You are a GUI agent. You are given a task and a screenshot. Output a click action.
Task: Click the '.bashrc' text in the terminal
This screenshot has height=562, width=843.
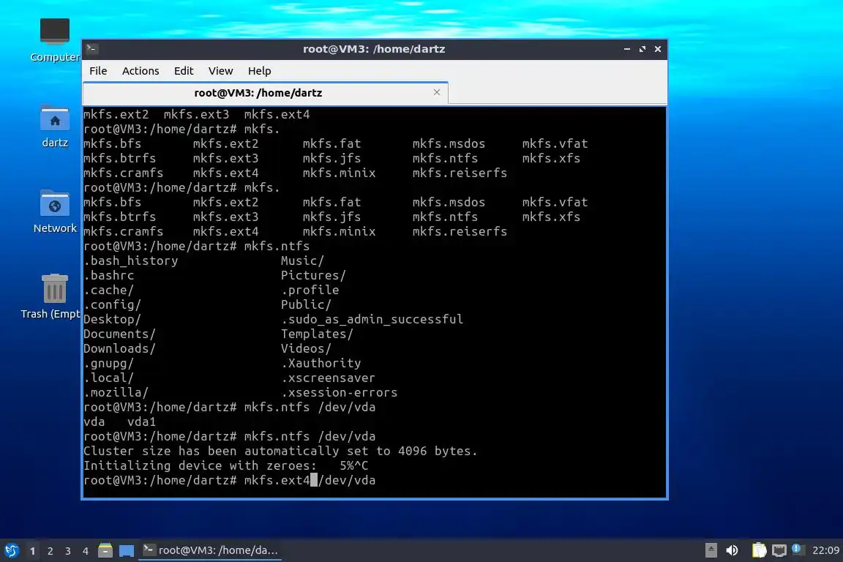pos(108,275)
